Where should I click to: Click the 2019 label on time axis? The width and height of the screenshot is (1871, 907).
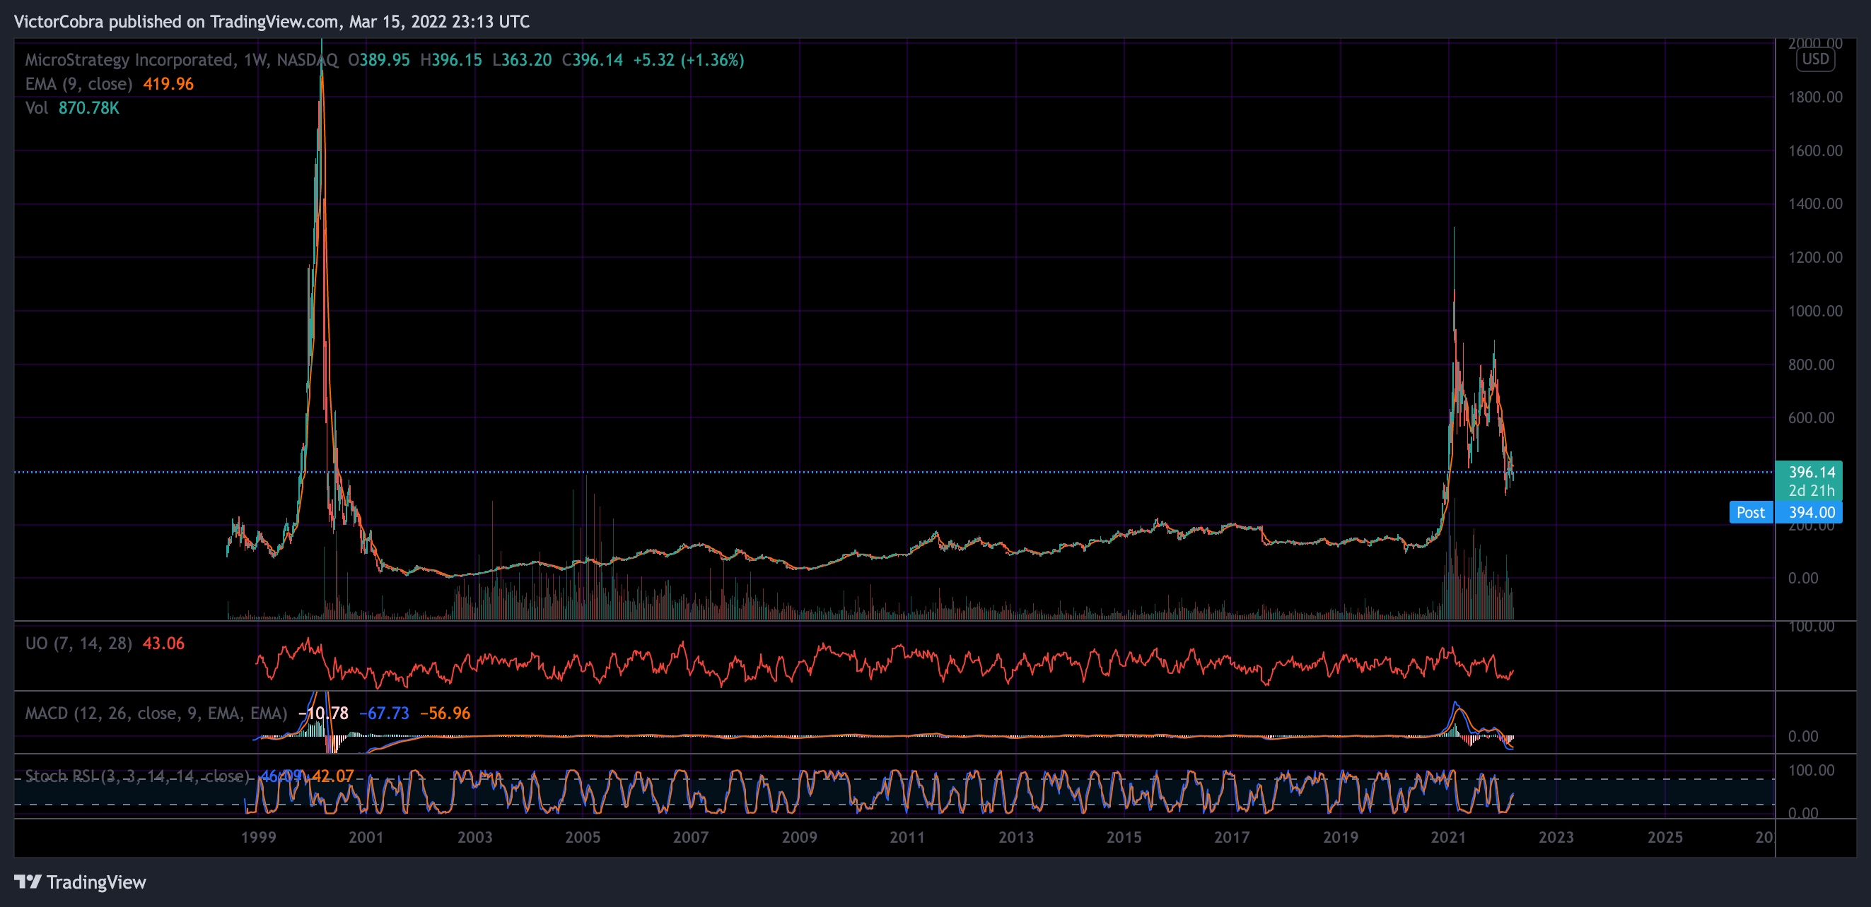tap(1341, 837)
